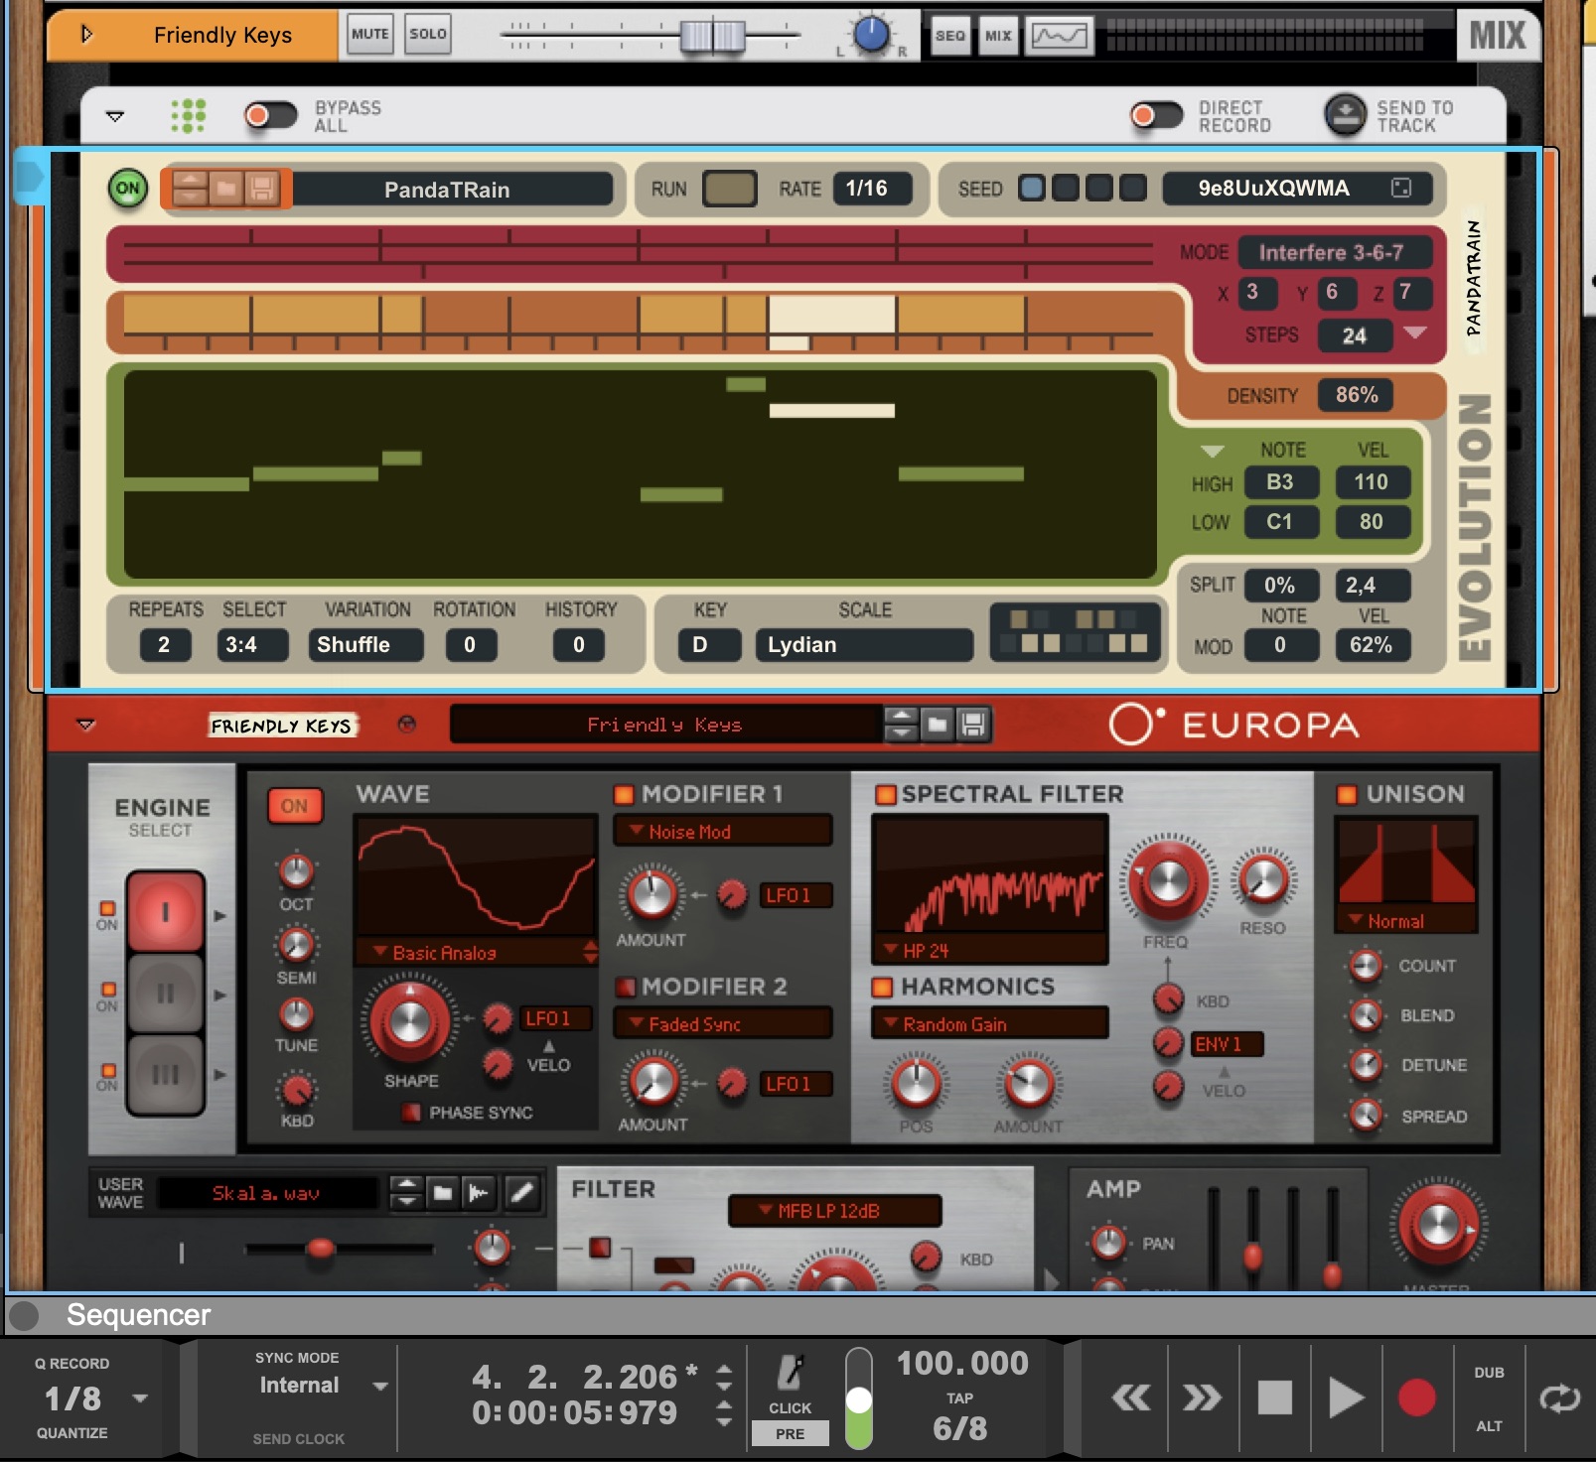This screenshot has height=1462, width=1596.
Task: Select the first SEED slot
Action: (1032, 188)
